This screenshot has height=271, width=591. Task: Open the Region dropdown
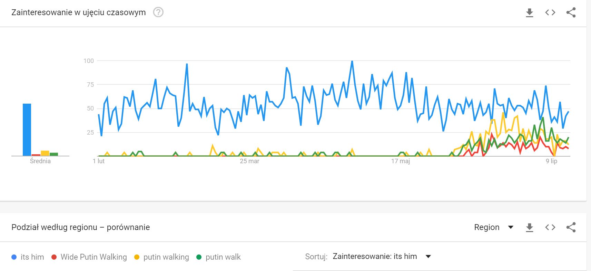click(494, 227)
